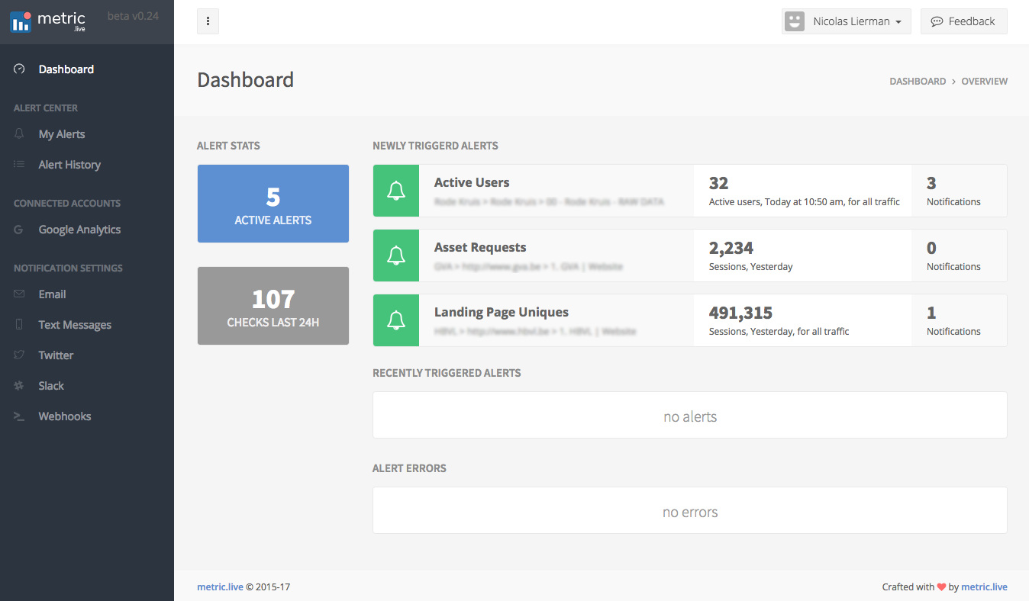The height and width of the screenshot is (601, 1029).
Task: Click the 5 Active Alerts blue tile
Action: click(273, 204)
